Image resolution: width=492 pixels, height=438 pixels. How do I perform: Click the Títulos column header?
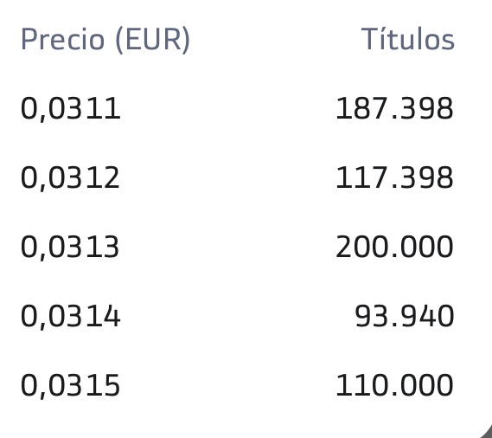click(407, 39)
